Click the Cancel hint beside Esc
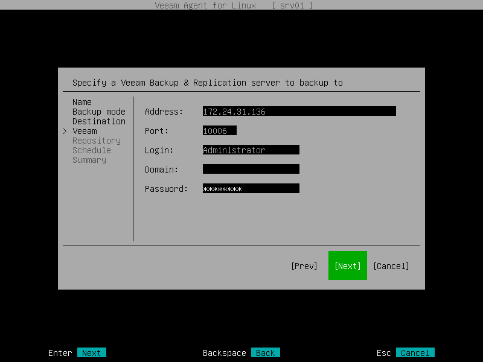 click(415, 352)
